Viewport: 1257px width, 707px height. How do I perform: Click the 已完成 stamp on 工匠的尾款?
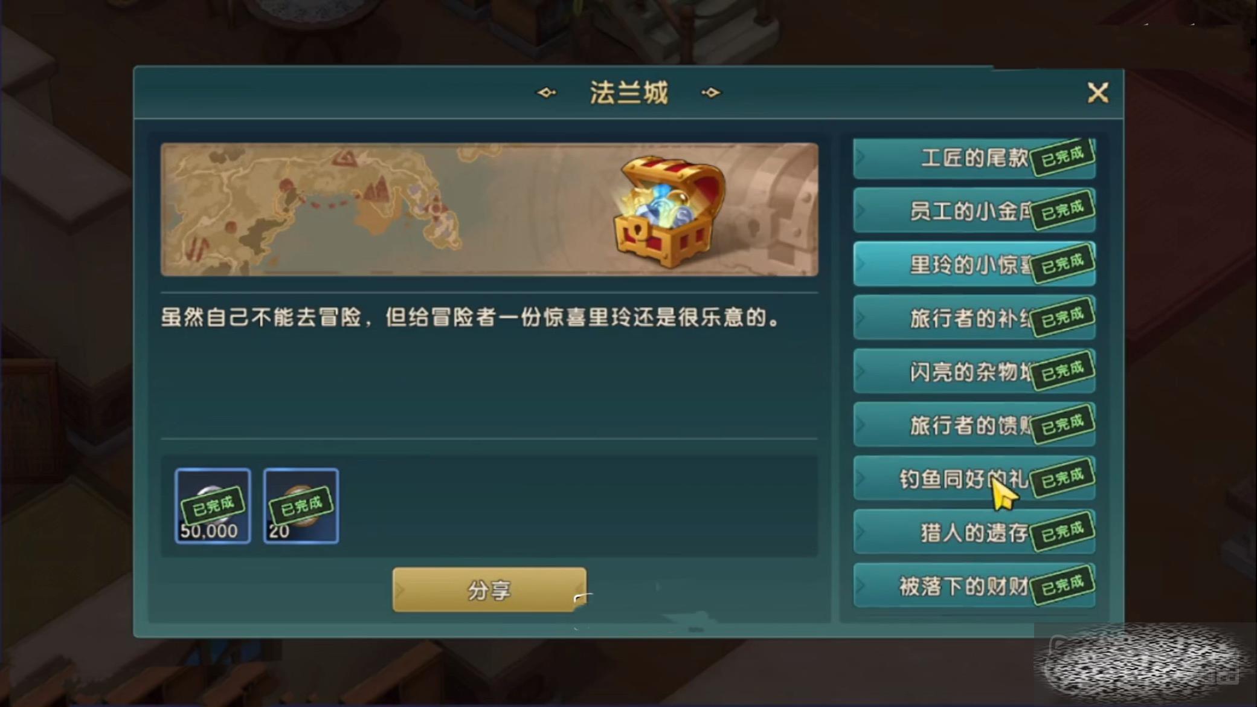(x=1063, y=157)
